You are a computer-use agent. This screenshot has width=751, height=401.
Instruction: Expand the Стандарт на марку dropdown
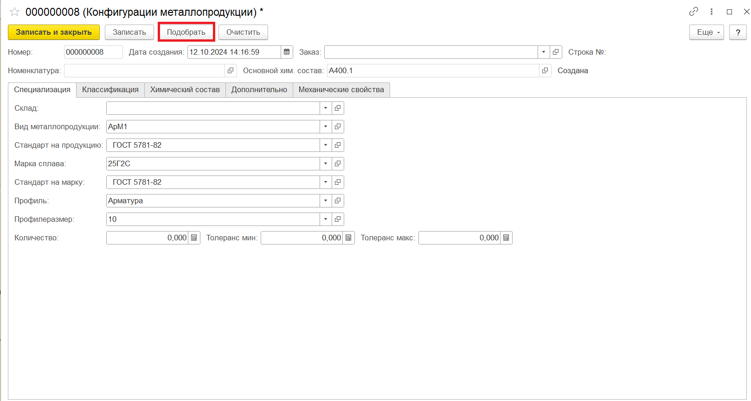(326, 182)
